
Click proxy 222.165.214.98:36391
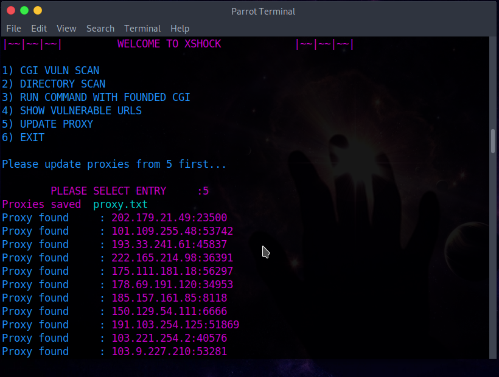coord(172,258)
